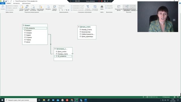181x102 pixels.
Task: Click the undo icon in title bar
Action: point(8,1)
